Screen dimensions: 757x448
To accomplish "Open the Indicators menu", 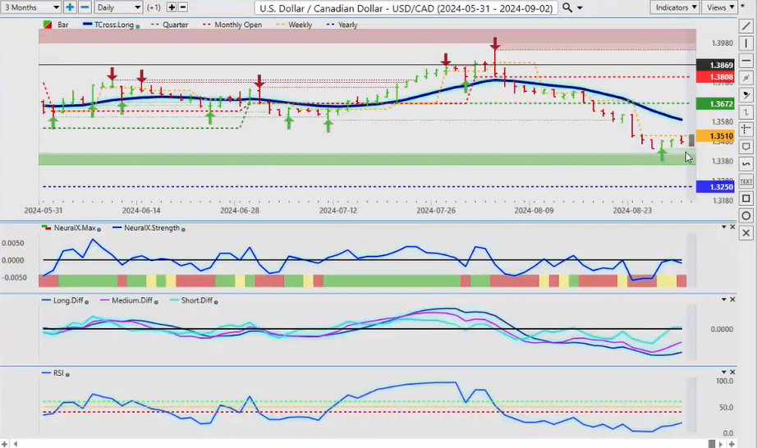I will pos(673,7).
